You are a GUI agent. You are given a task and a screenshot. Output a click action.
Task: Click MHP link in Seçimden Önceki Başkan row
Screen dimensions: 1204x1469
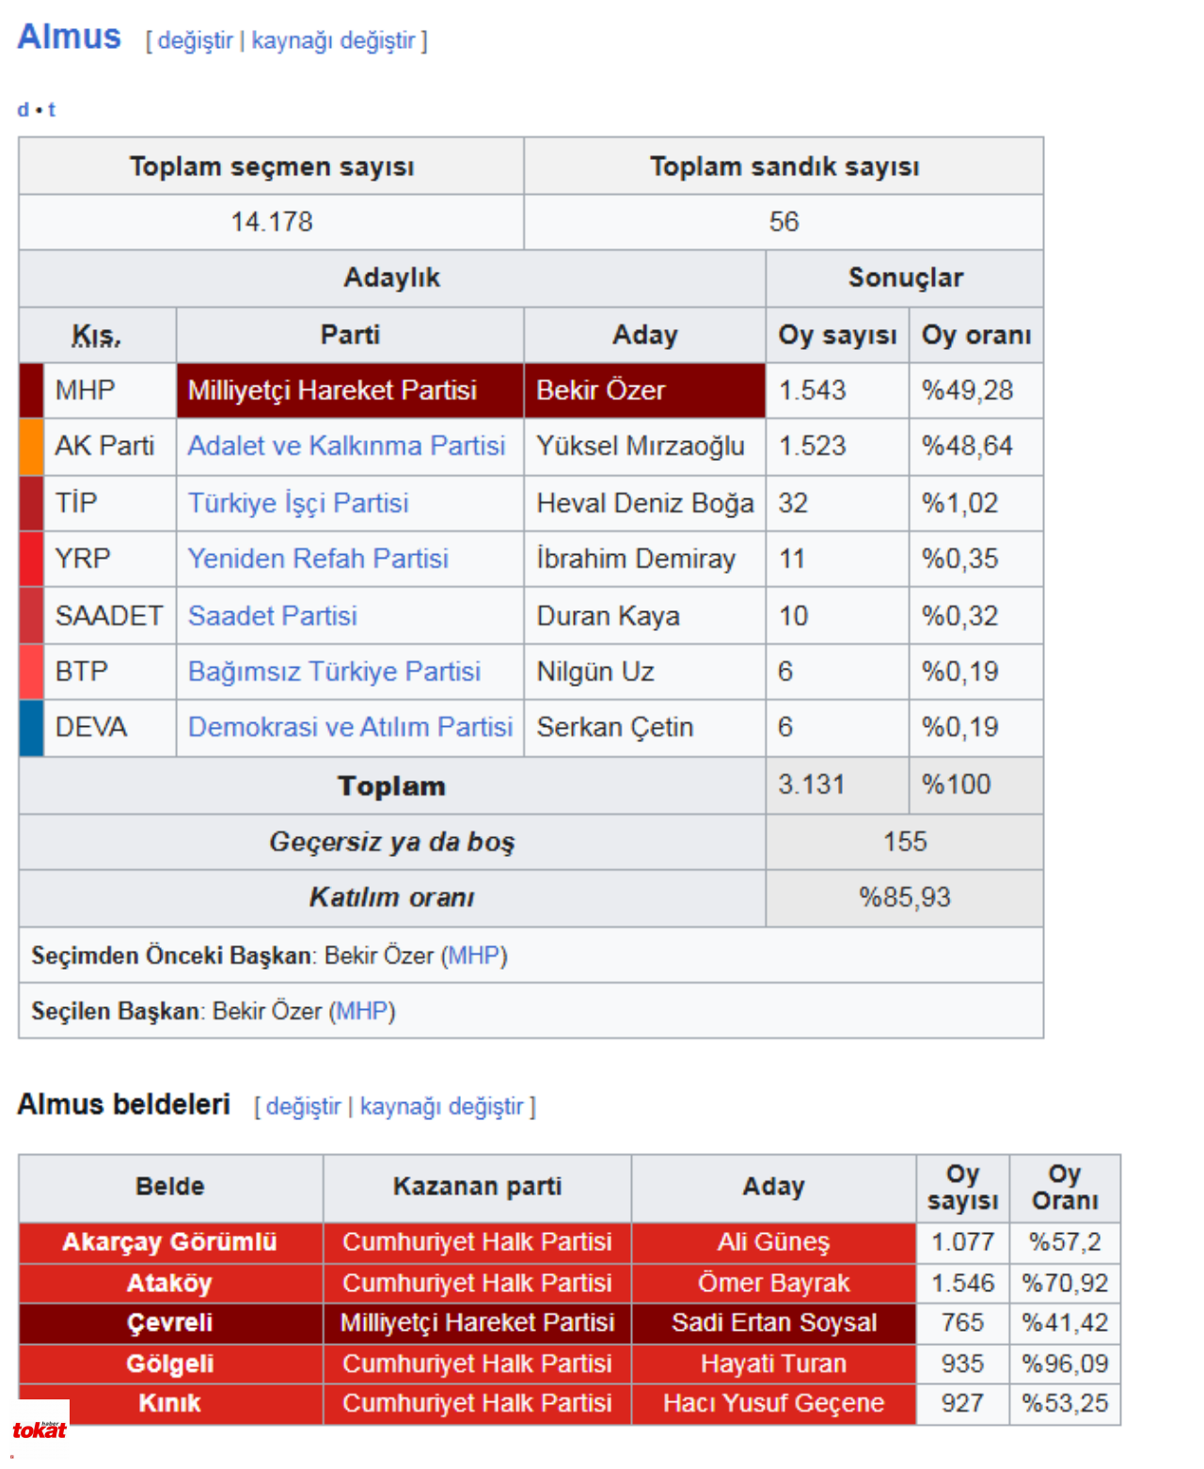pyautogui.click(x=474, y=956)
